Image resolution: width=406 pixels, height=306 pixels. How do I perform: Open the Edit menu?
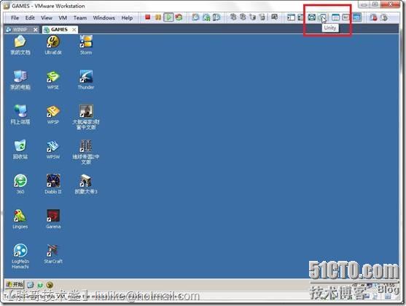[x=30, y=18]
